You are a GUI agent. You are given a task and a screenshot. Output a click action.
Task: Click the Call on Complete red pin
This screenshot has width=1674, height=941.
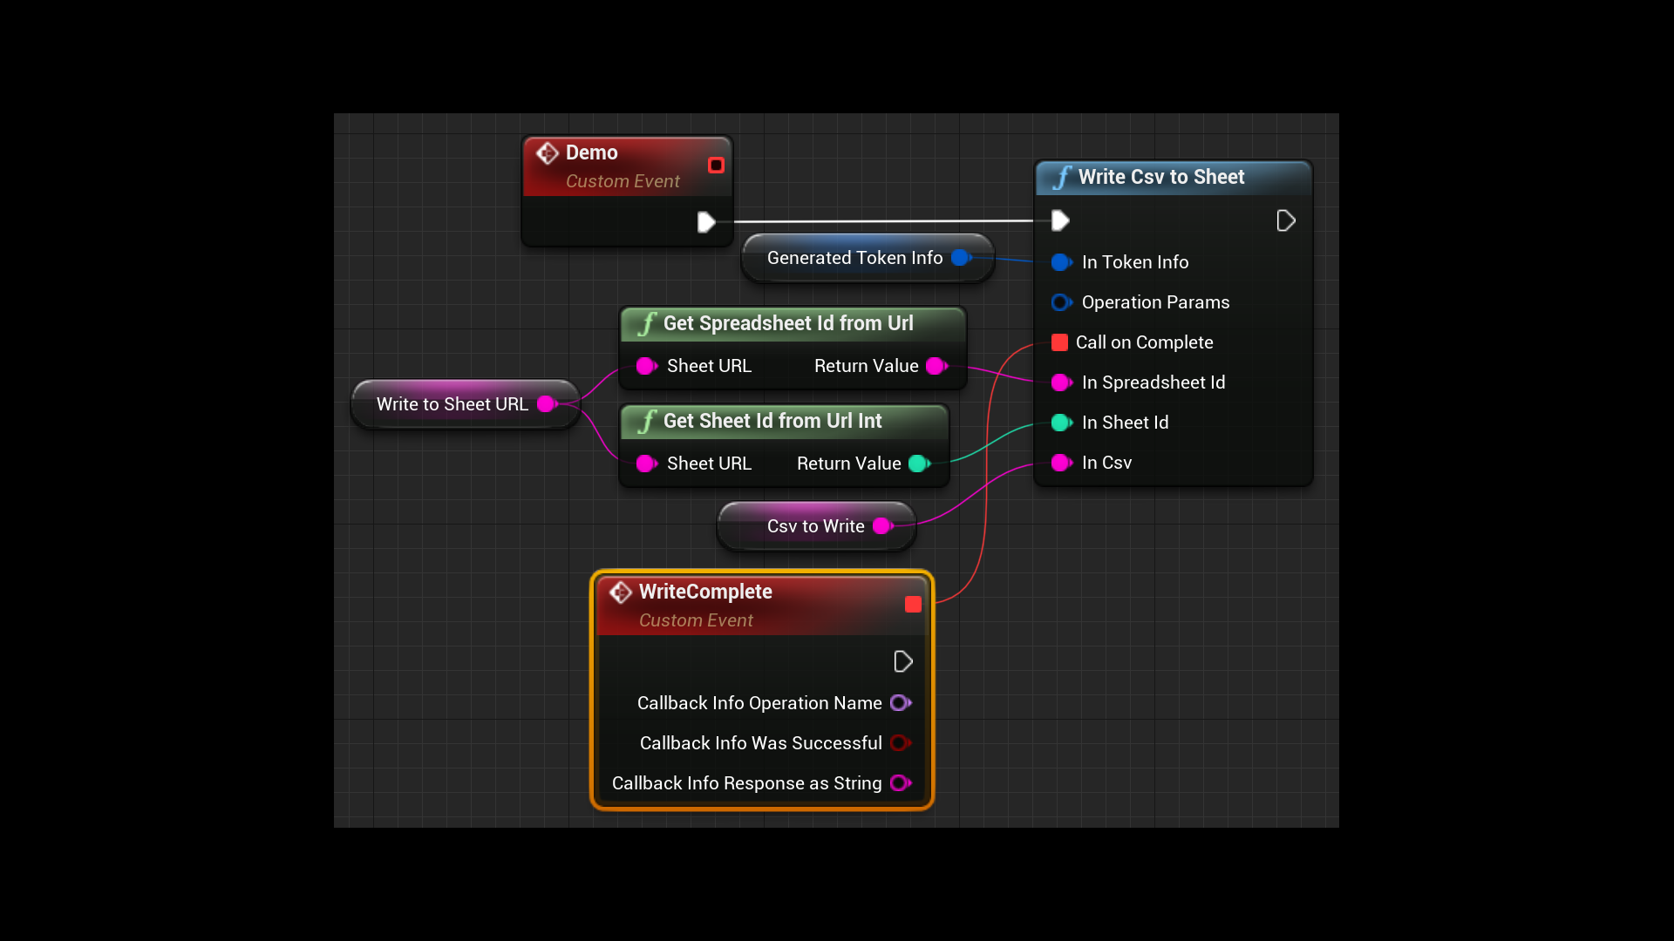1059,342
